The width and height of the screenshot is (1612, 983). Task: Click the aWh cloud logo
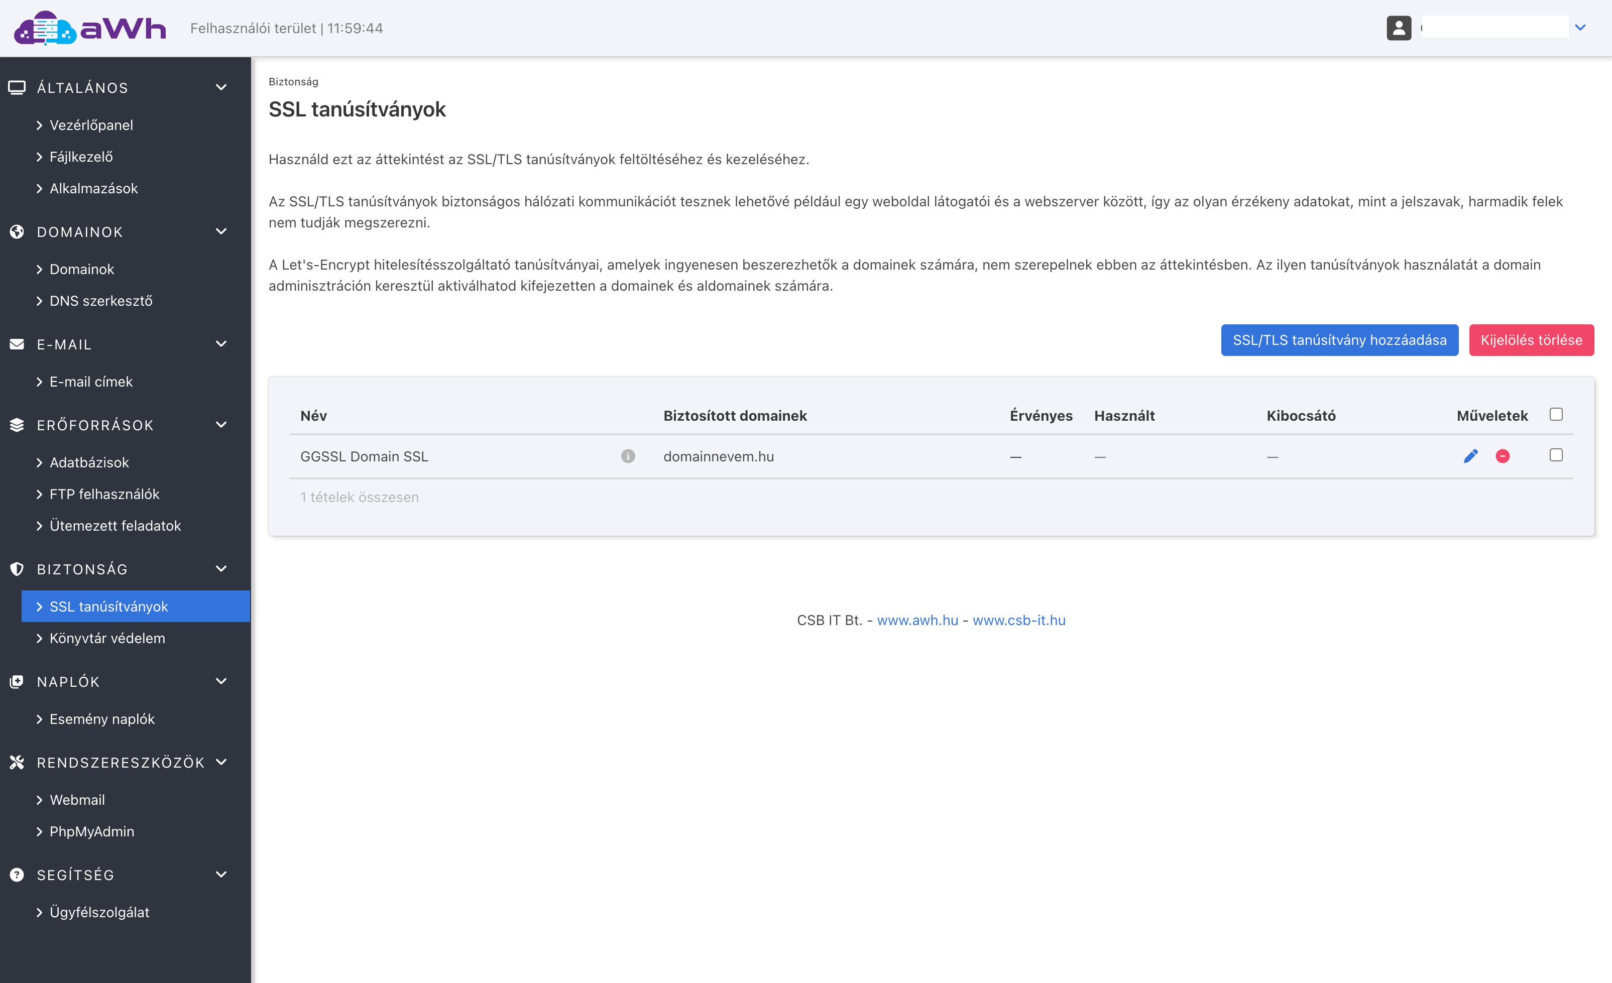point(89,28)
